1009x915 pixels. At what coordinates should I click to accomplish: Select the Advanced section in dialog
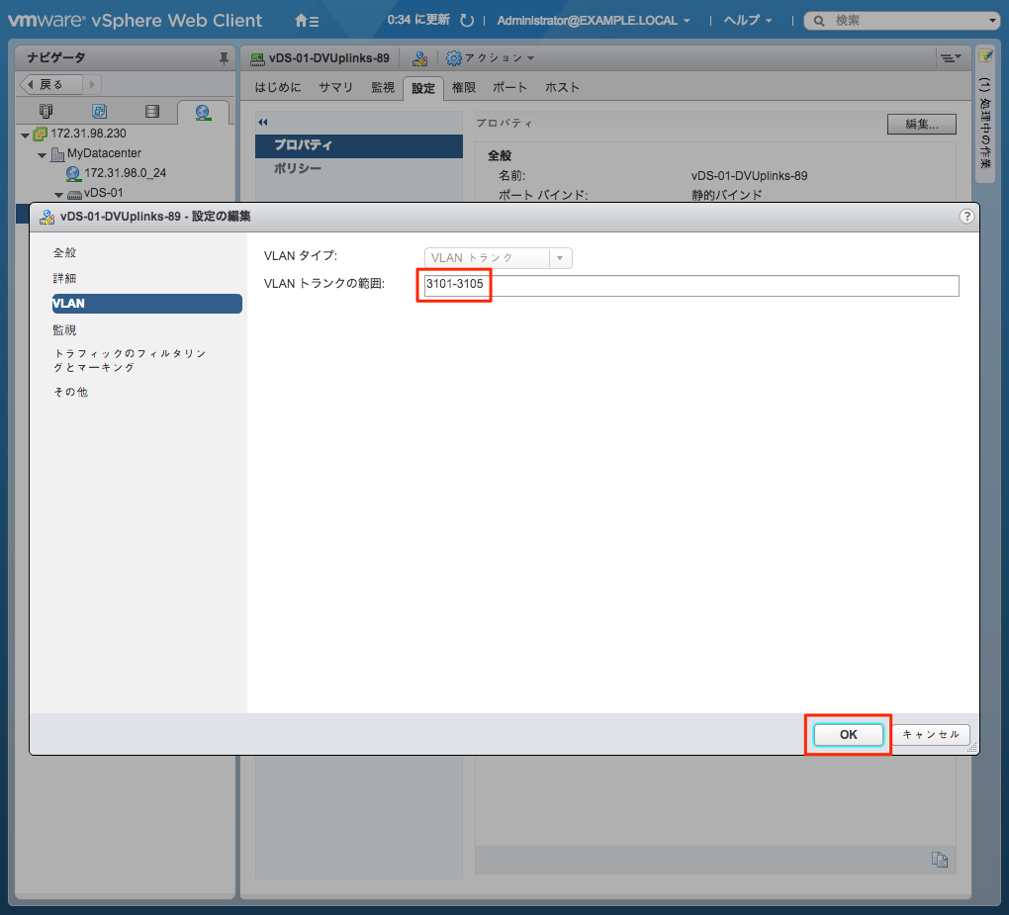click(x=64, y=279)
